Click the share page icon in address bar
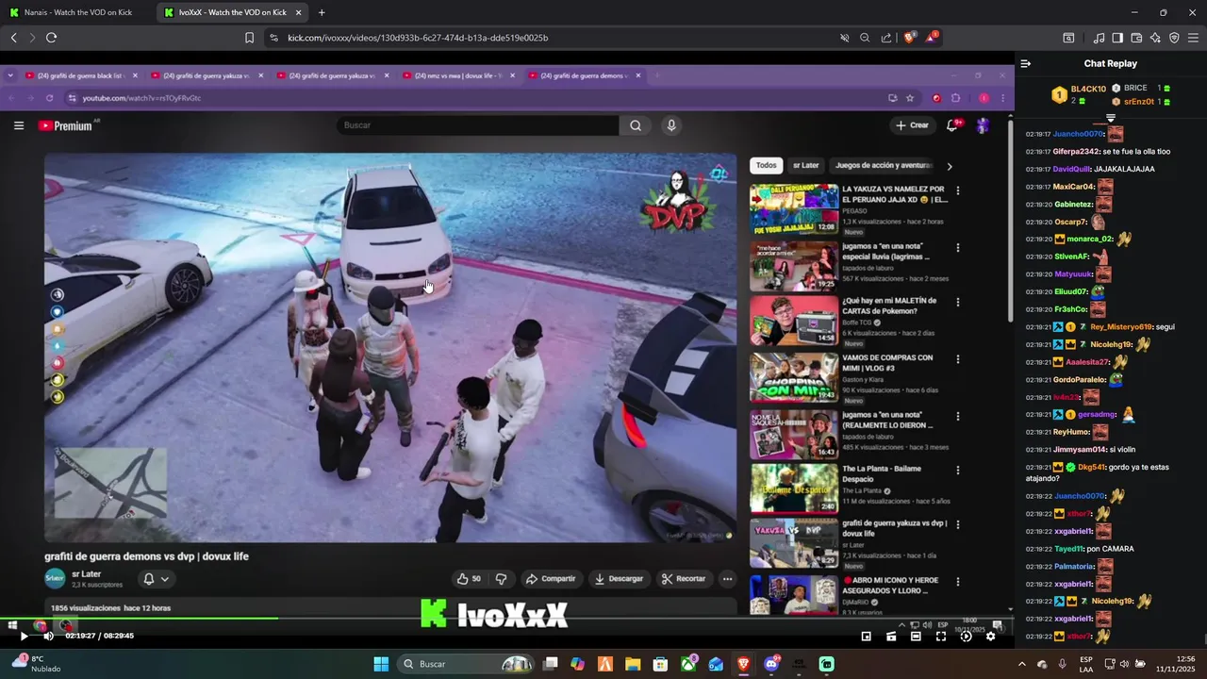Screen dimensions: 1207x679 pos(886,38)
